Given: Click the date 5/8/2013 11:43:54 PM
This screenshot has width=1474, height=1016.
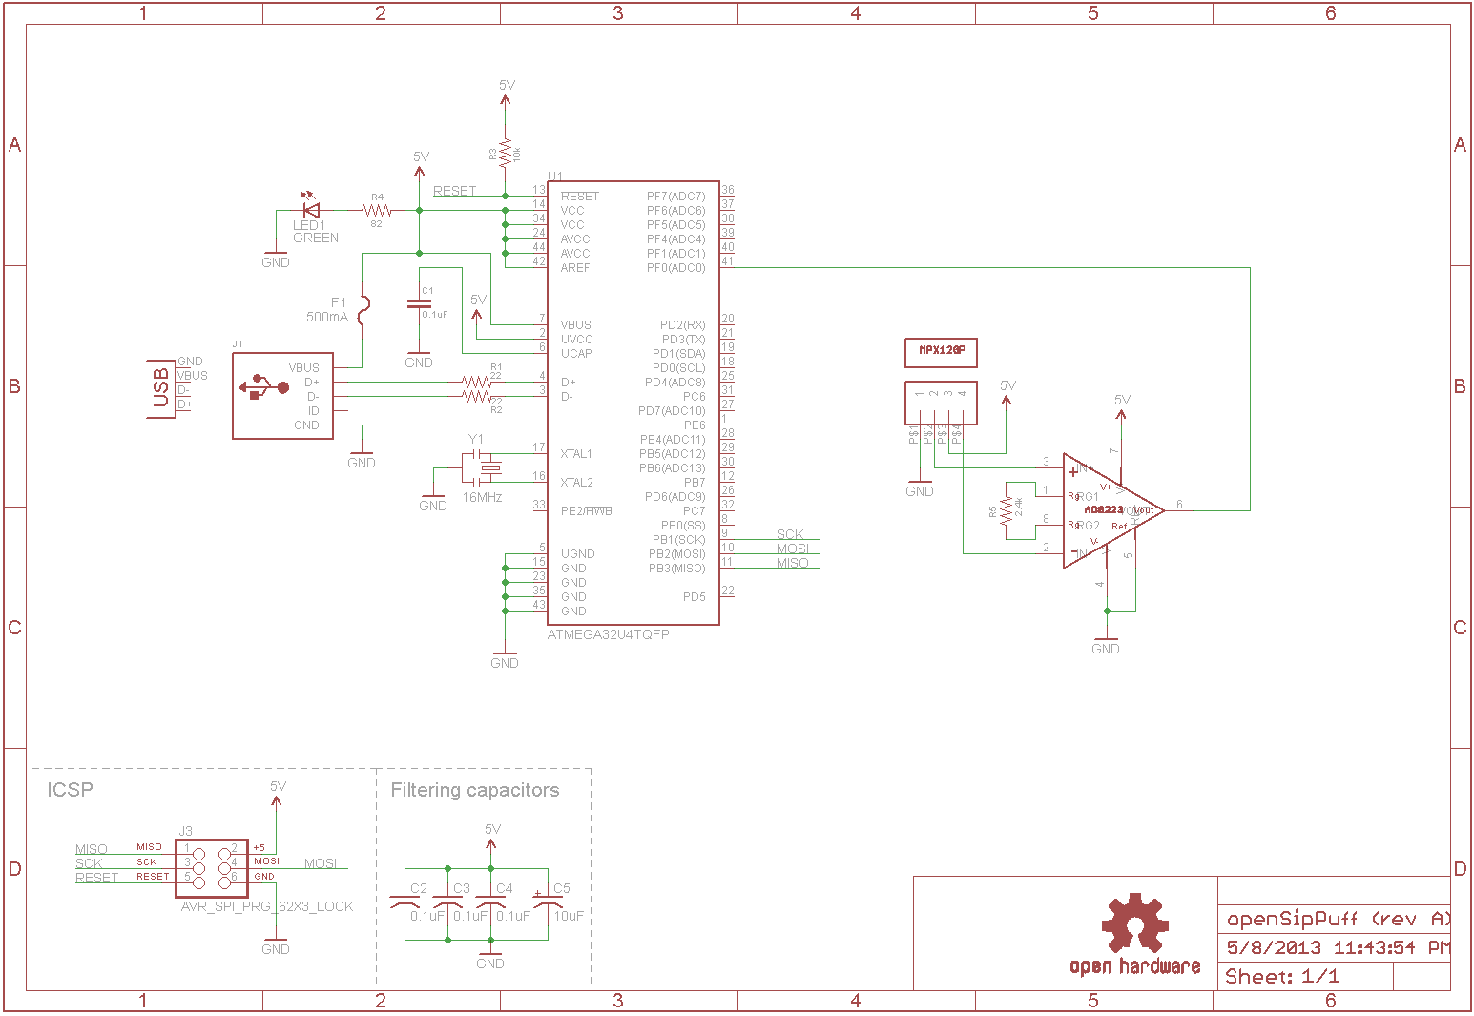Looking at the screenshot, I should [x=1338, y=947].
